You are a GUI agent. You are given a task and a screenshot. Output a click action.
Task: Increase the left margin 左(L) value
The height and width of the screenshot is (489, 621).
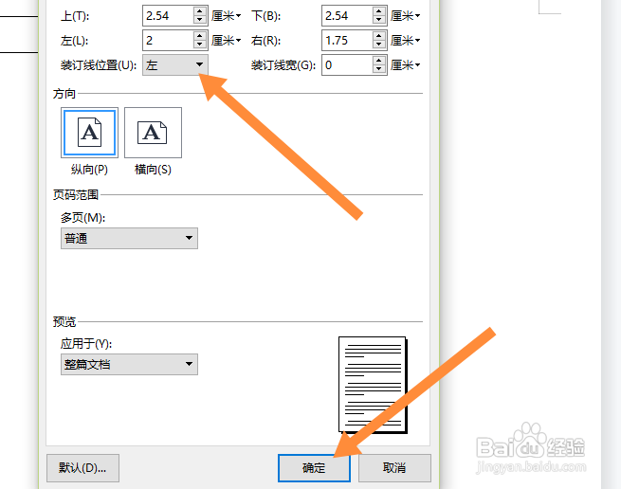(x=200, y=36)
